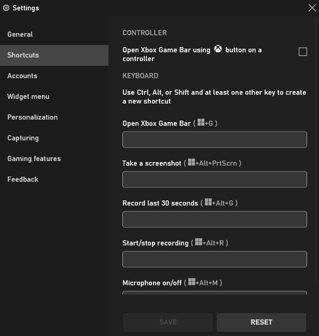This screenshot has height=336, width=319.
Task: Open the Widget menu section
Action: click(x=54, y=96)
